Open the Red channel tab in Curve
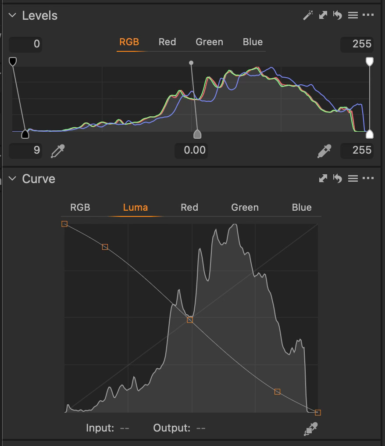Screen dimensions: 385x446 (189, 207)
